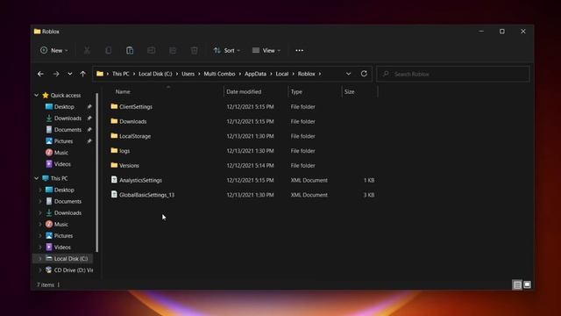Viewport: 561px width, 316px height.
Task: Click the Rename icon in toolbar
Action: coord(151,51)
